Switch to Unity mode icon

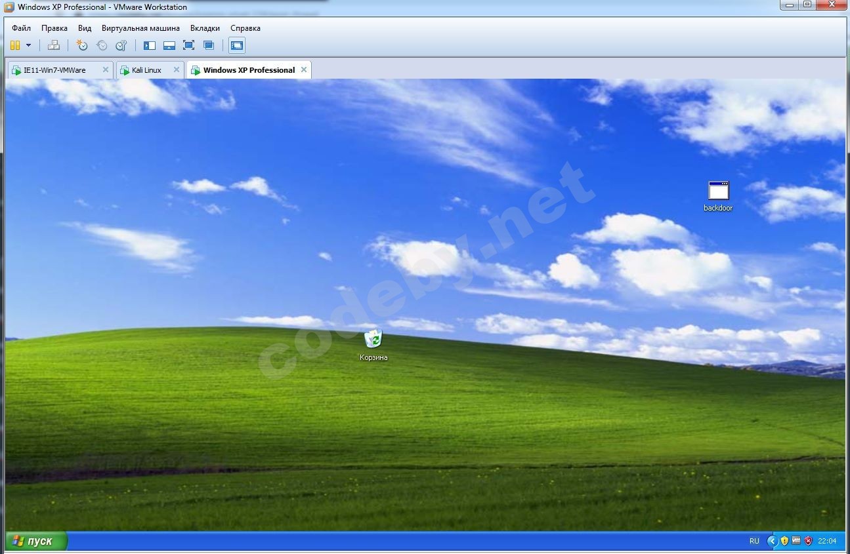click(x=209, y=45)
